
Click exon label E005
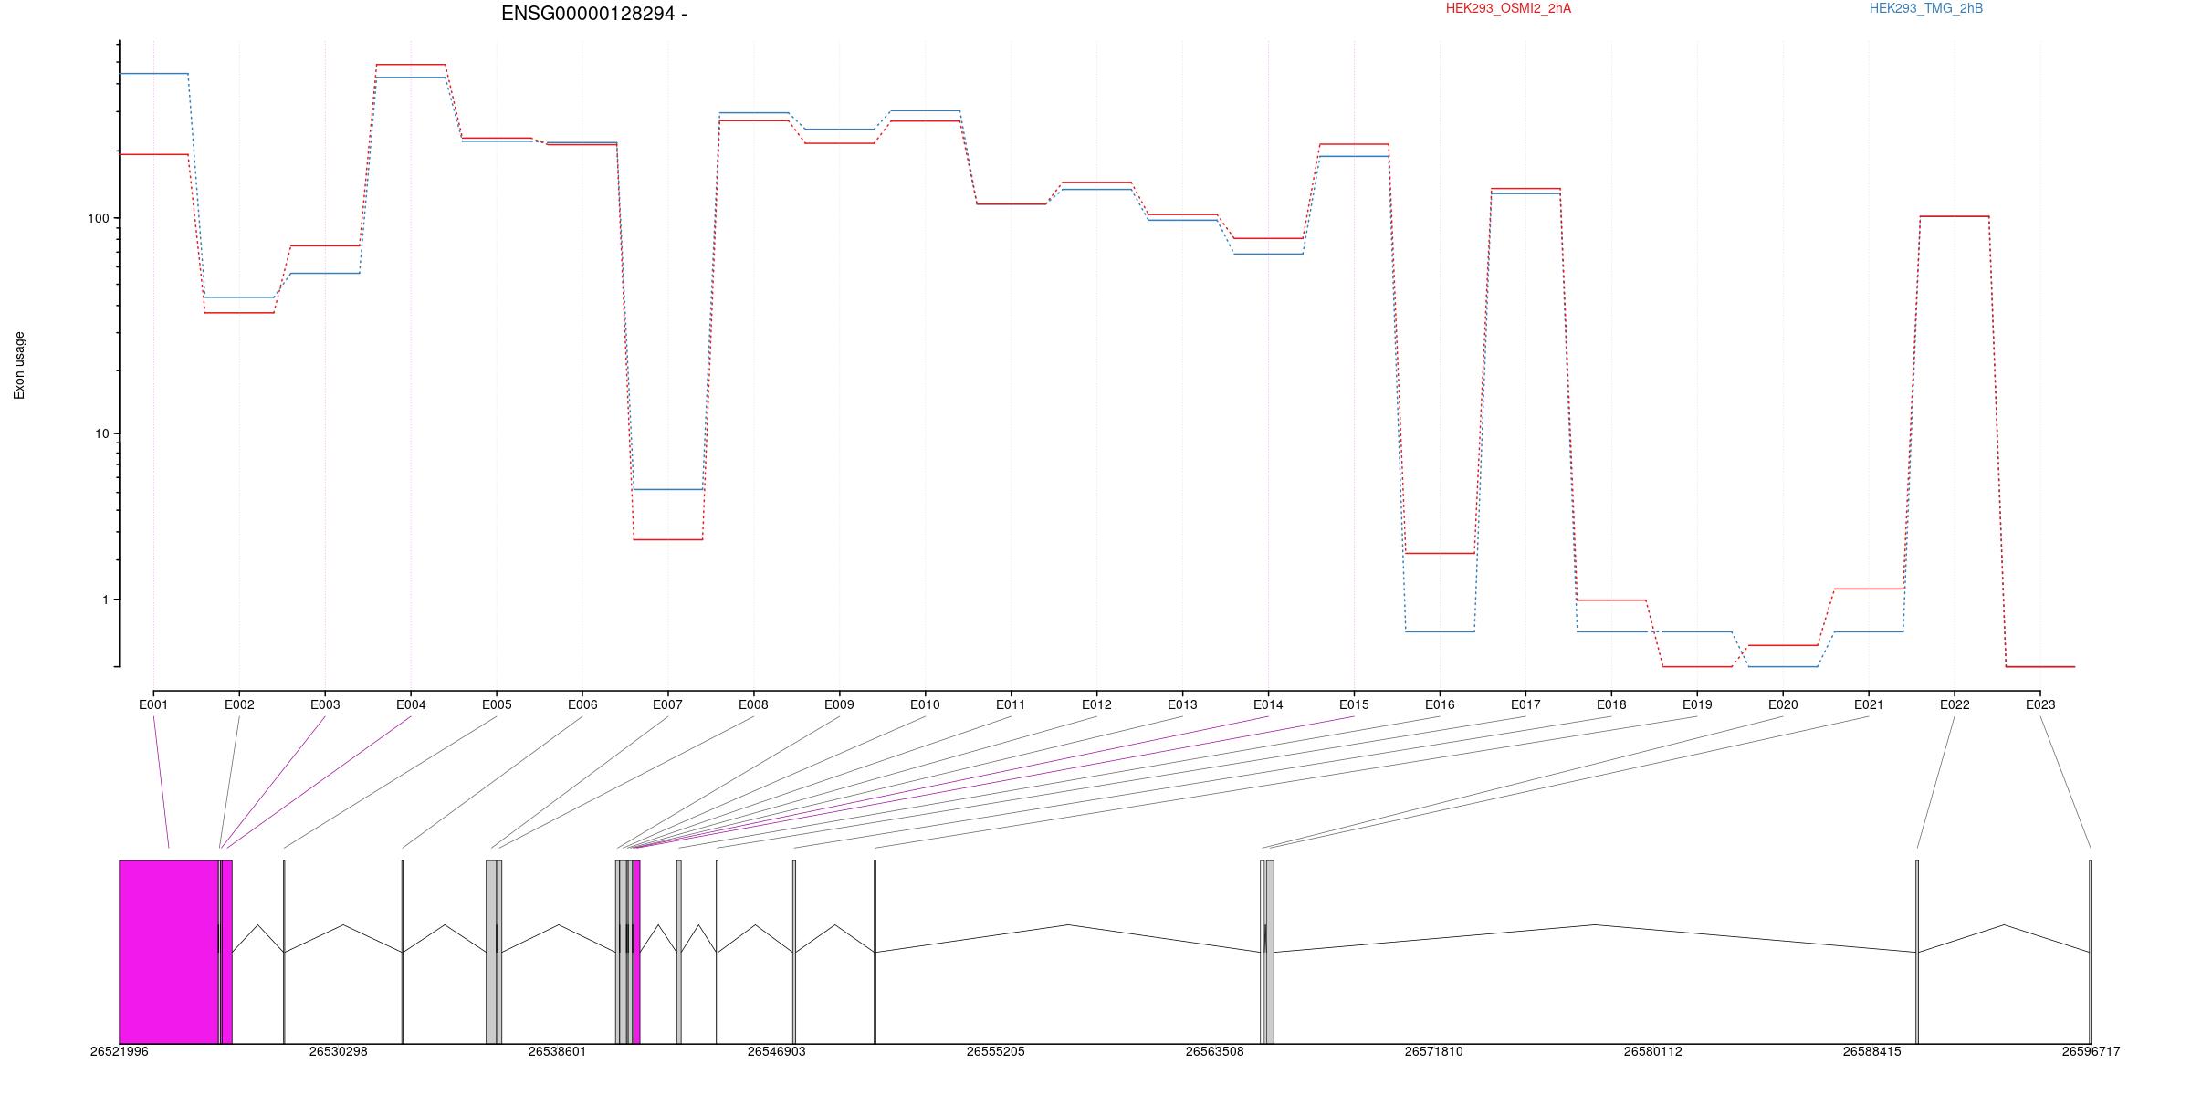[497, 704]
